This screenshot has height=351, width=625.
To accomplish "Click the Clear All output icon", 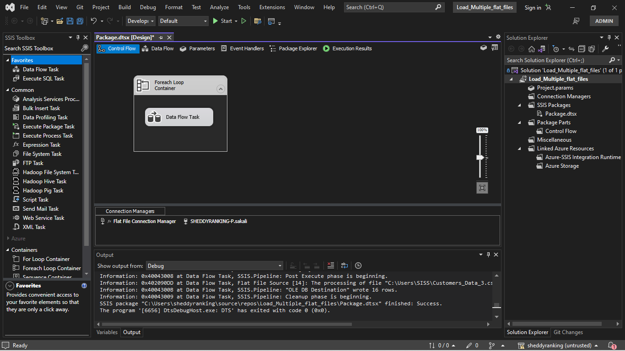I will pyautogui.click(x=331, y=266).
